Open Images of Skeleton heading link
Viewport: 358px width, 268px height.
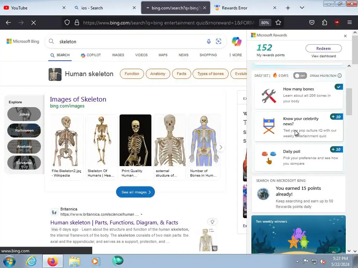78,99
